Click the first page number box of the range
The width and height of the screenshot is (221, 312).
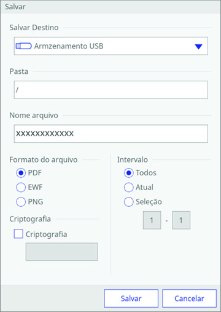[x=152, y=220]
